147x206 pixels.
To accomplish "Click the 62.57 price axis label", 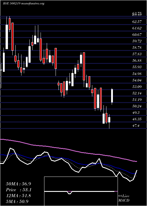I will pyautogui.click(x=137, y=22).
